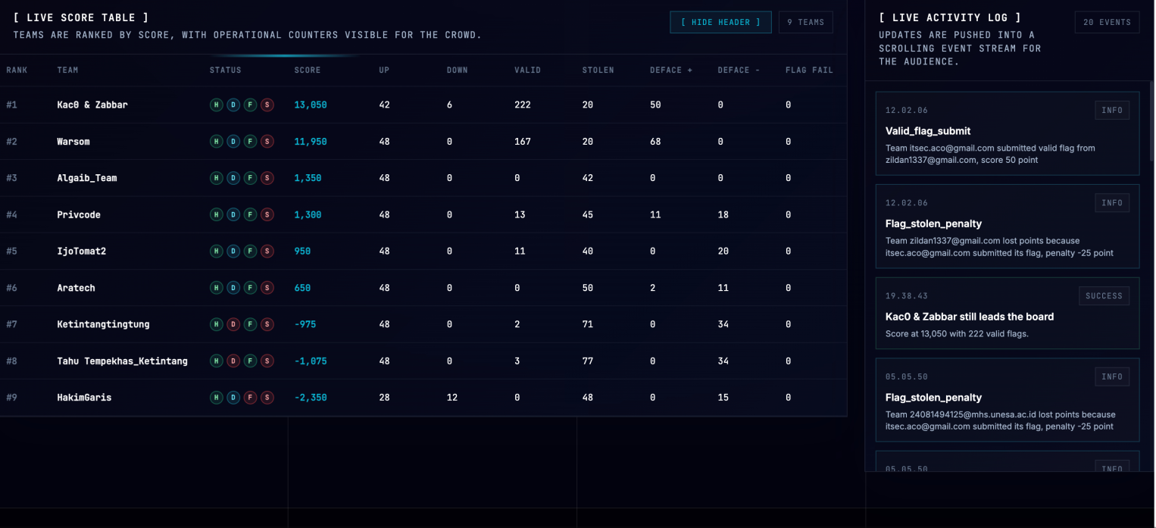Select team name Ketintangtingtung
The image size is (1156, 528).
click(103, 324)
